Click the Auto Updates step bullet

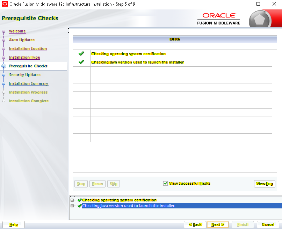(x=3, y=40)
